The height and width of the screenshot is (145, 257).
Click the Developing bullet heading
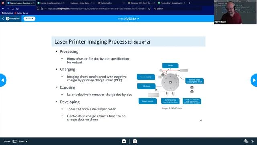(69, 102)
